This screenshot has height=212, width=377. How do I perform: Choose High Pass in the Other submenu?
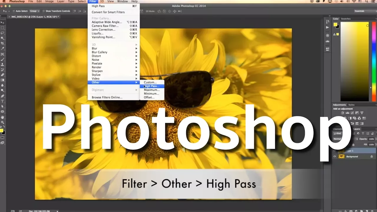pyautogui.click(x=152, y=86)
